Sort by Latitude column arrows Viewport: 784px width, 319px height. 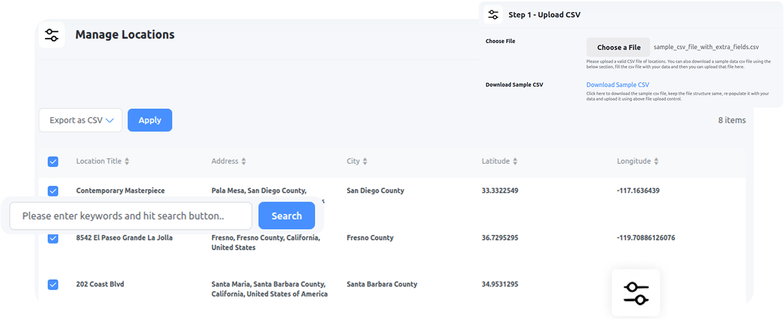[515, 162]
